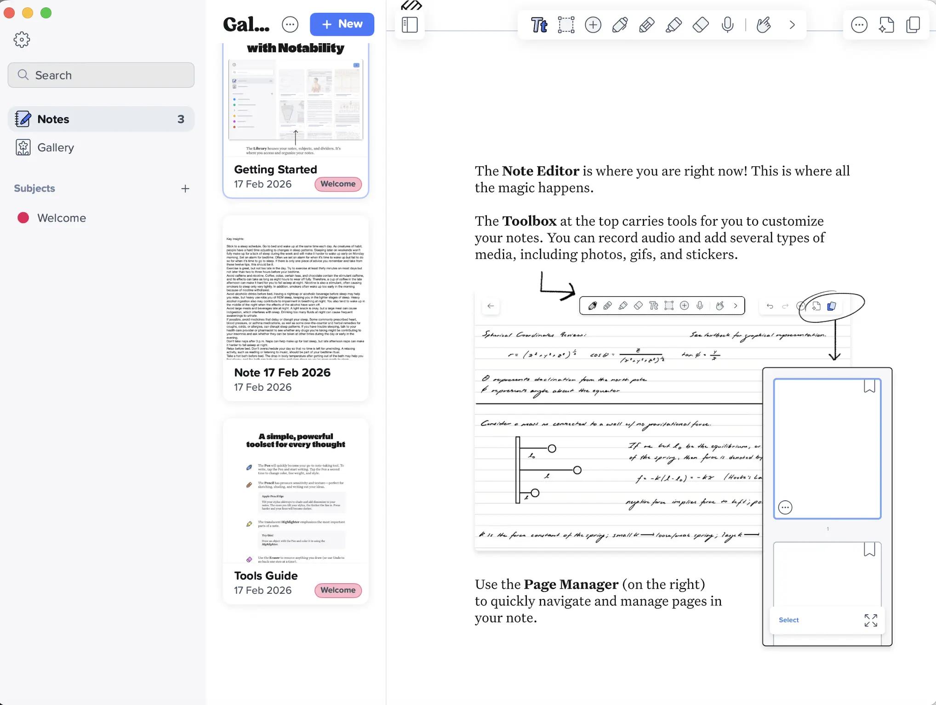Toggle the sidebar visibility
936x705 pixels.
[410, 25]
